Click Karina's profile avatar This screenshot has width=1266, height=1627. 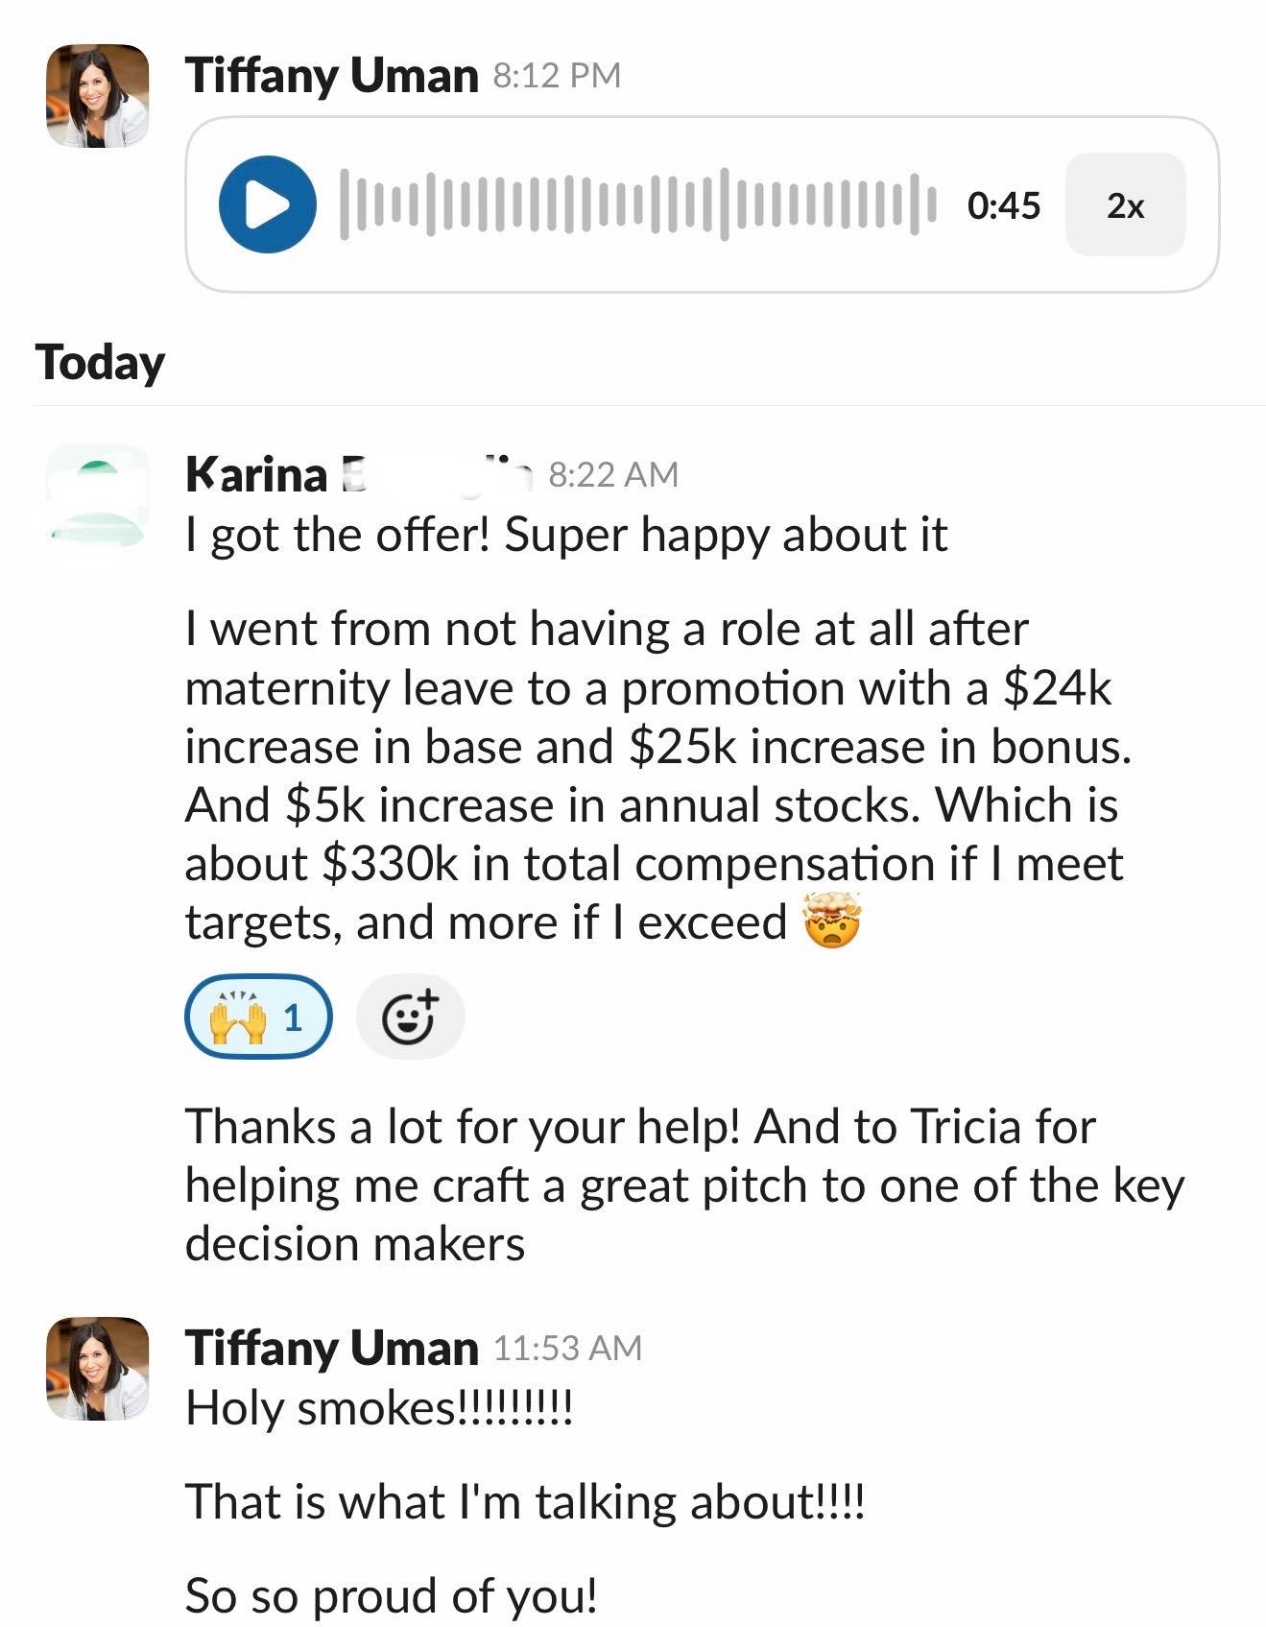97,496
